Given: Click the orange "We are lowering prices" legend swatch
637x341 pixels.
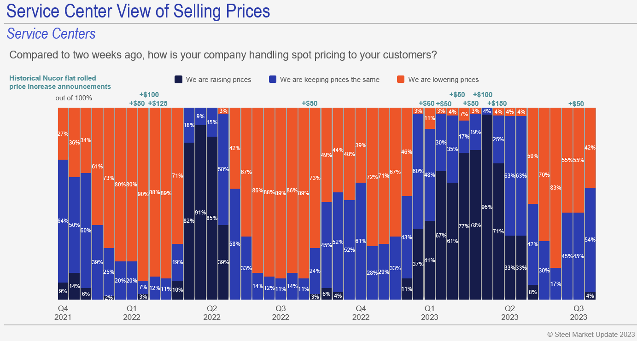Looking at the screenshot, I should click(x=401, y=80).
